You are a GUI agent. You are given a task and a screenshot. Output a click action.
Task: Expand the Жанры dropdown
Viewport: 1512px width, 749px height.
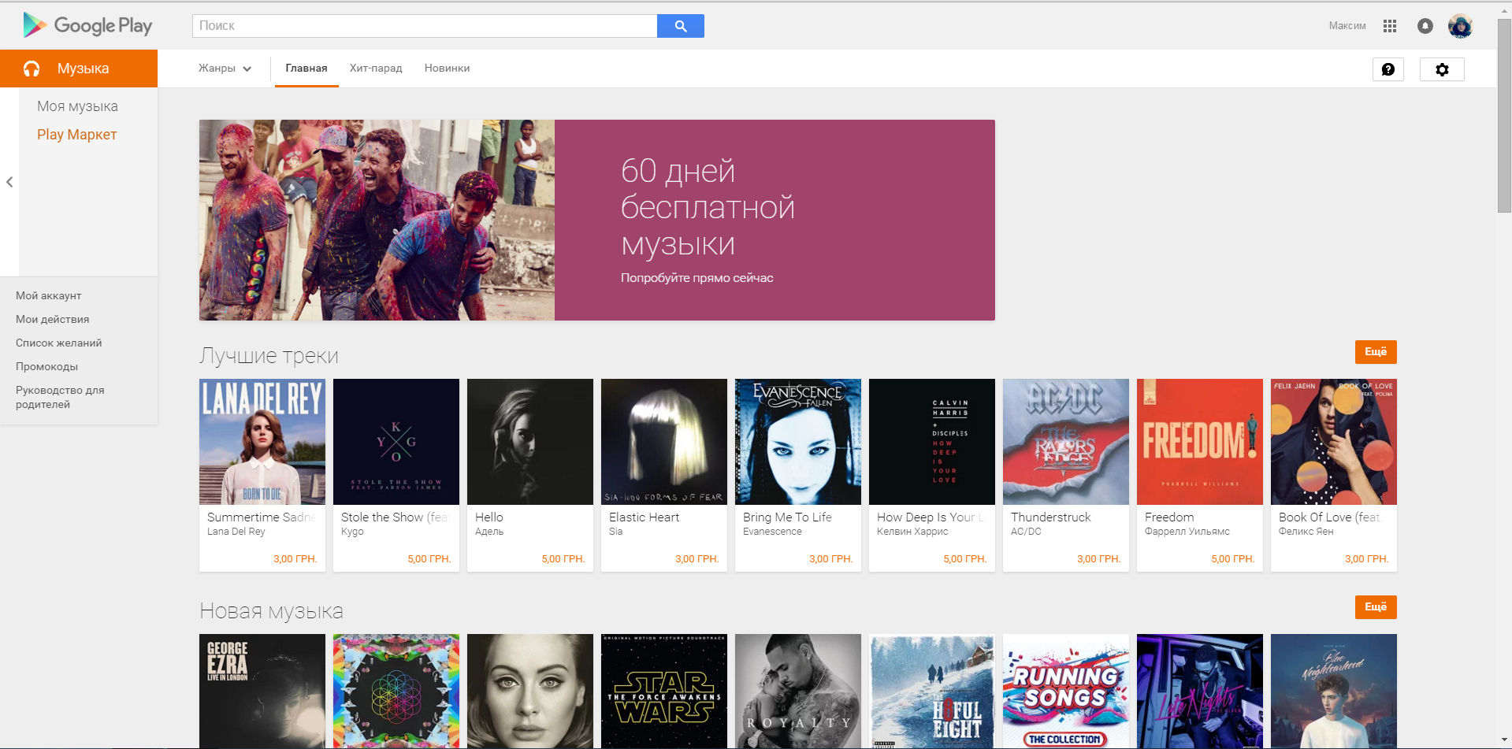pyautogui.click(x=225, y=69)
